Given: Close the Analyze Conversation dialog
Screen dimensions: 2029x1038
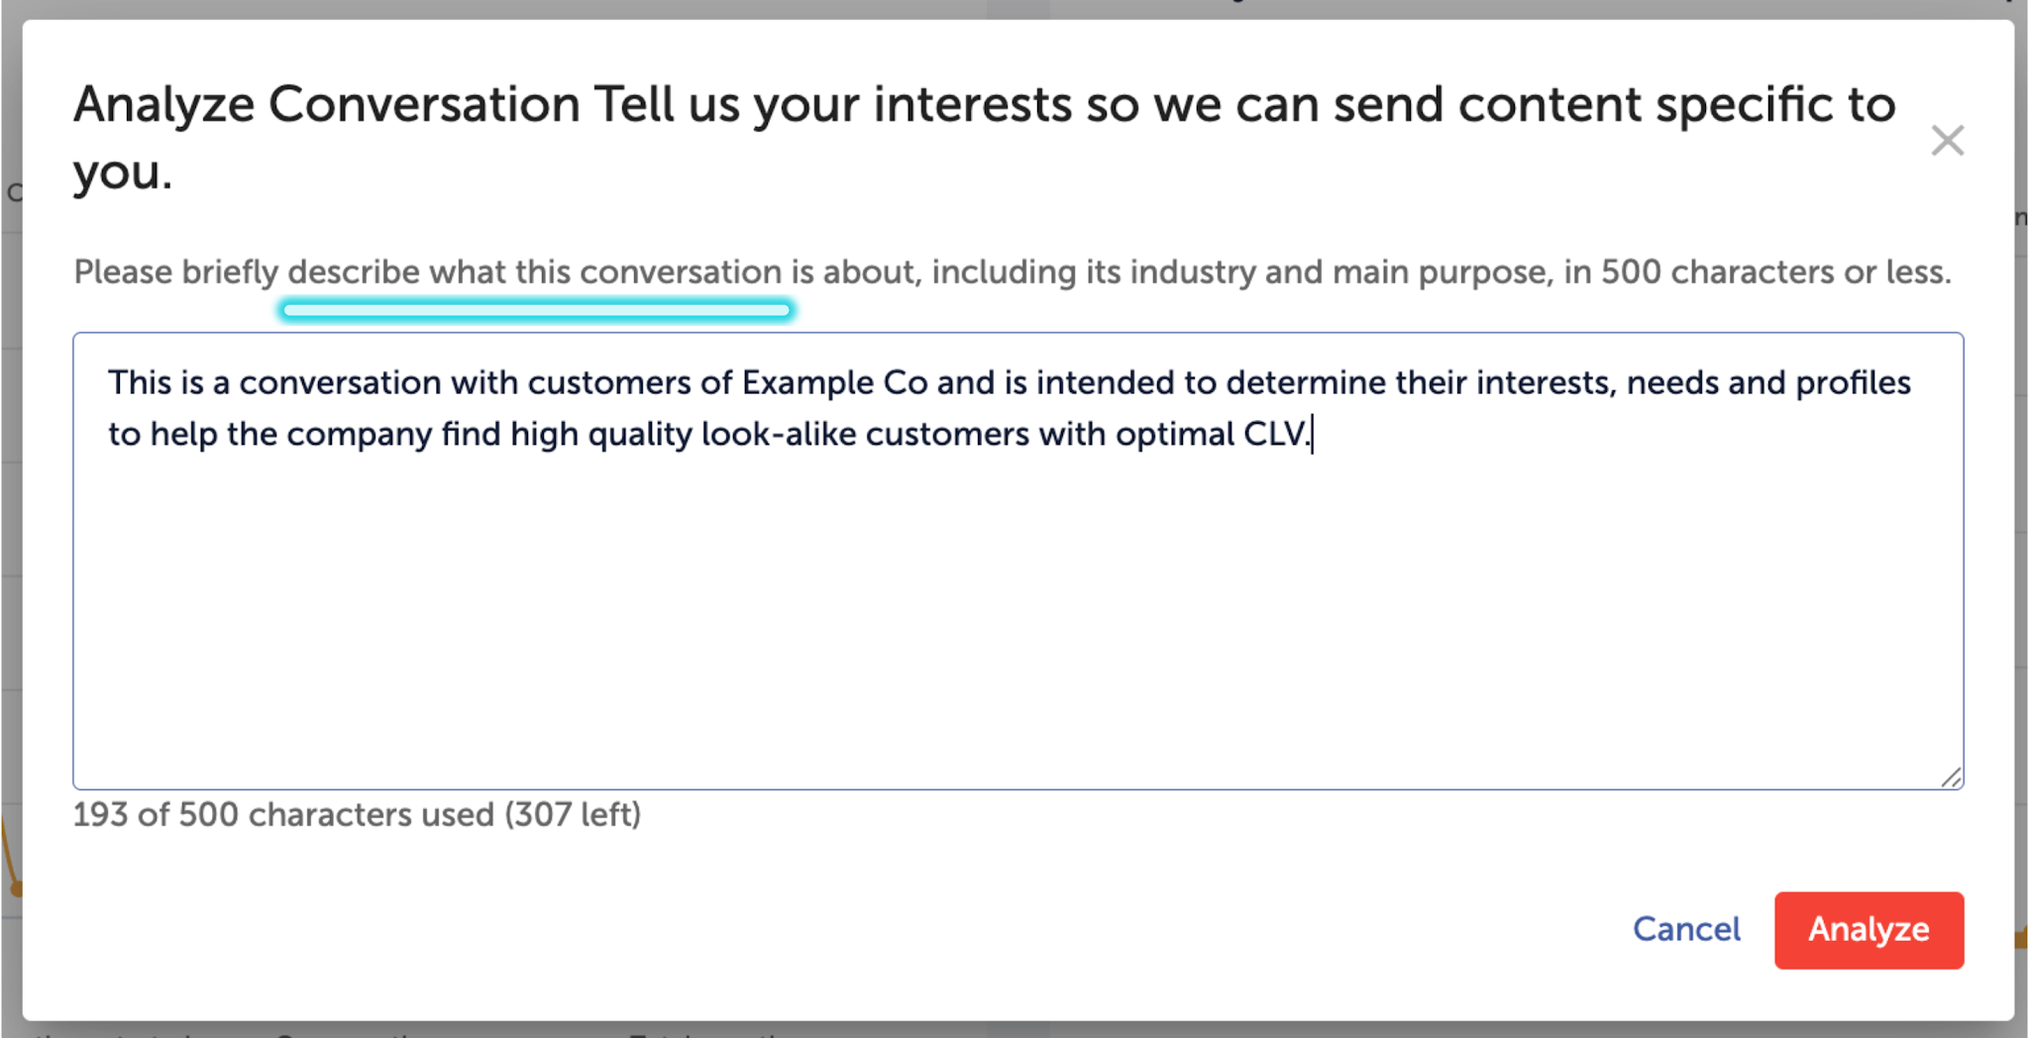Looking at the screenshot, I should point(1947,142).
